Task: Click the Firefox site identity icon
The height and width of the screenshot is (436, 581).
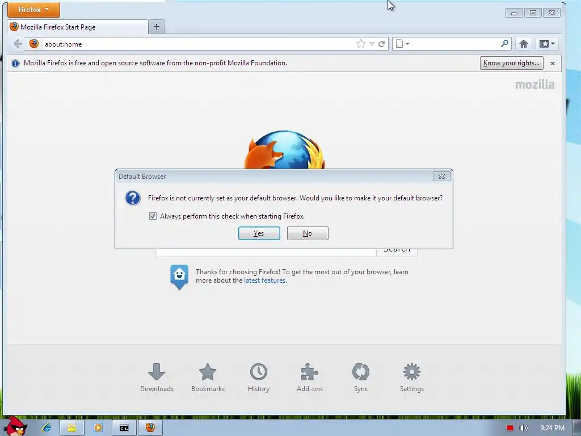Action: click(x=33, y=44)
